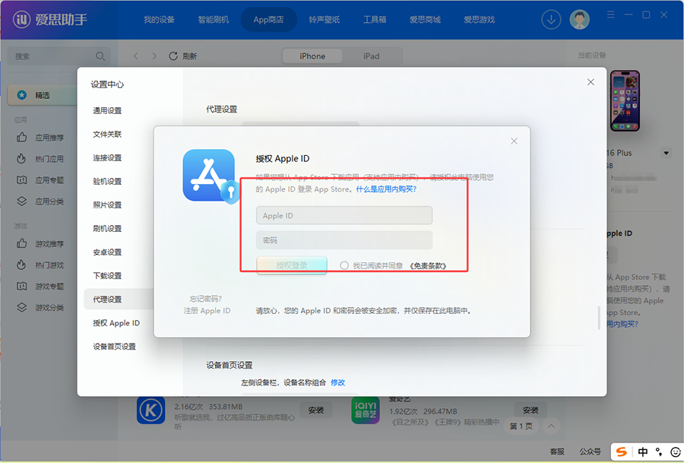Install the Kugou music app
The image size is (684, 463).
tap(316, 411)
